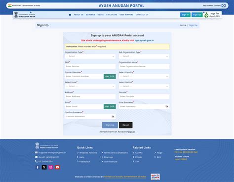
Task: Click Get OTP next to Email
Action: tap(110, 106)
